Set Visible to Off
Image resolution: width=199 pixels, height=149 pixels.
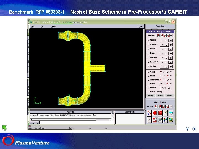coord(168,72)
